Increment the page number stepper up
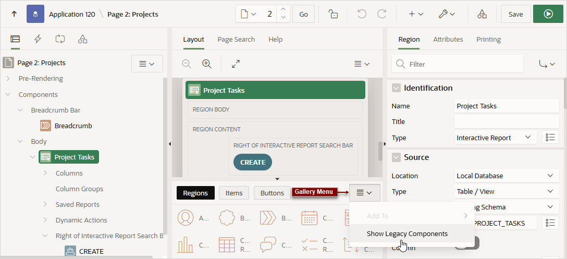This screenshot has height=259, width=567. 283,10
